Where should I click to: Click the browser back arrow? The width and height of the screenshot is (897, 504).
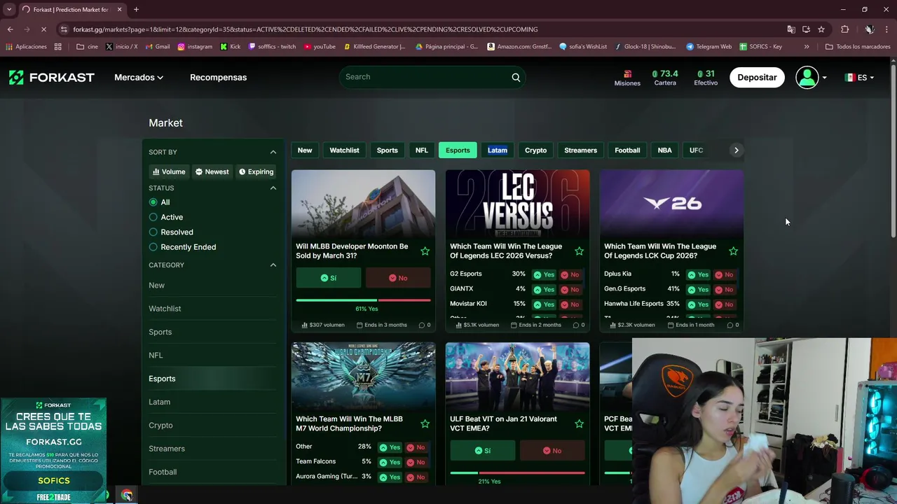10,29
